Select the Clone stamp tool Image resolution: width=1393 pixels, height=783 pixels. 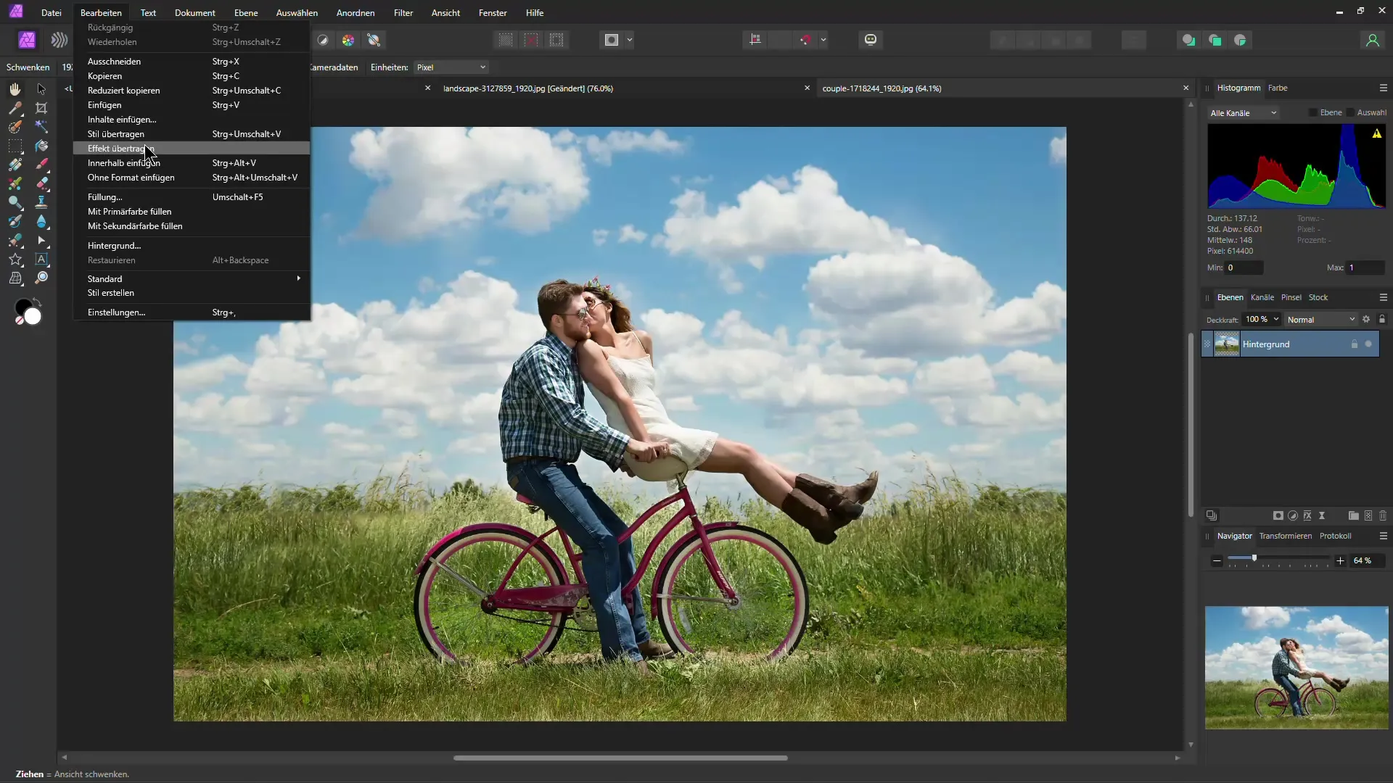pos(41,202)
